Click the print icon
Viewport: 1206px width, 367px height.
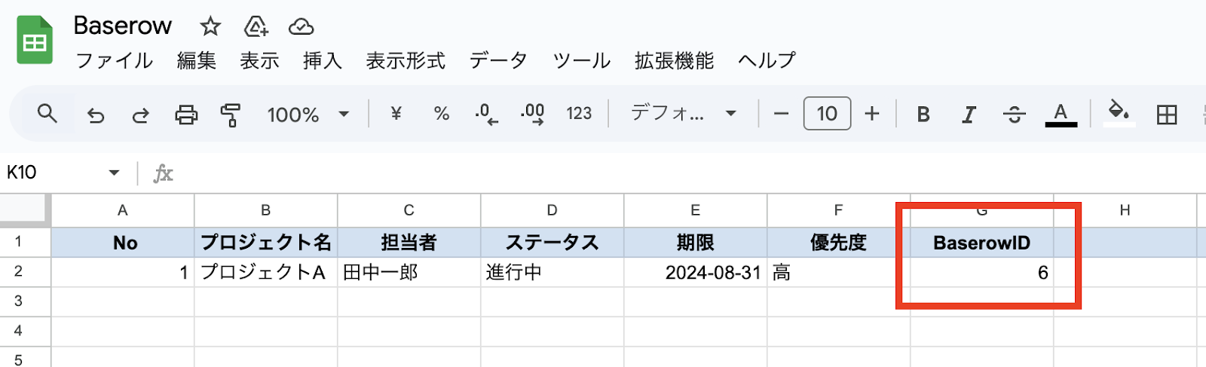(186, 115)
